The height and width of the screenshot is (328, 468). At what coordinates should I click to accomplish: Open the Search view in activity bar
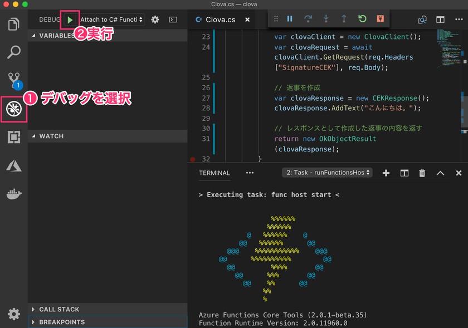(x=13, y=52)
